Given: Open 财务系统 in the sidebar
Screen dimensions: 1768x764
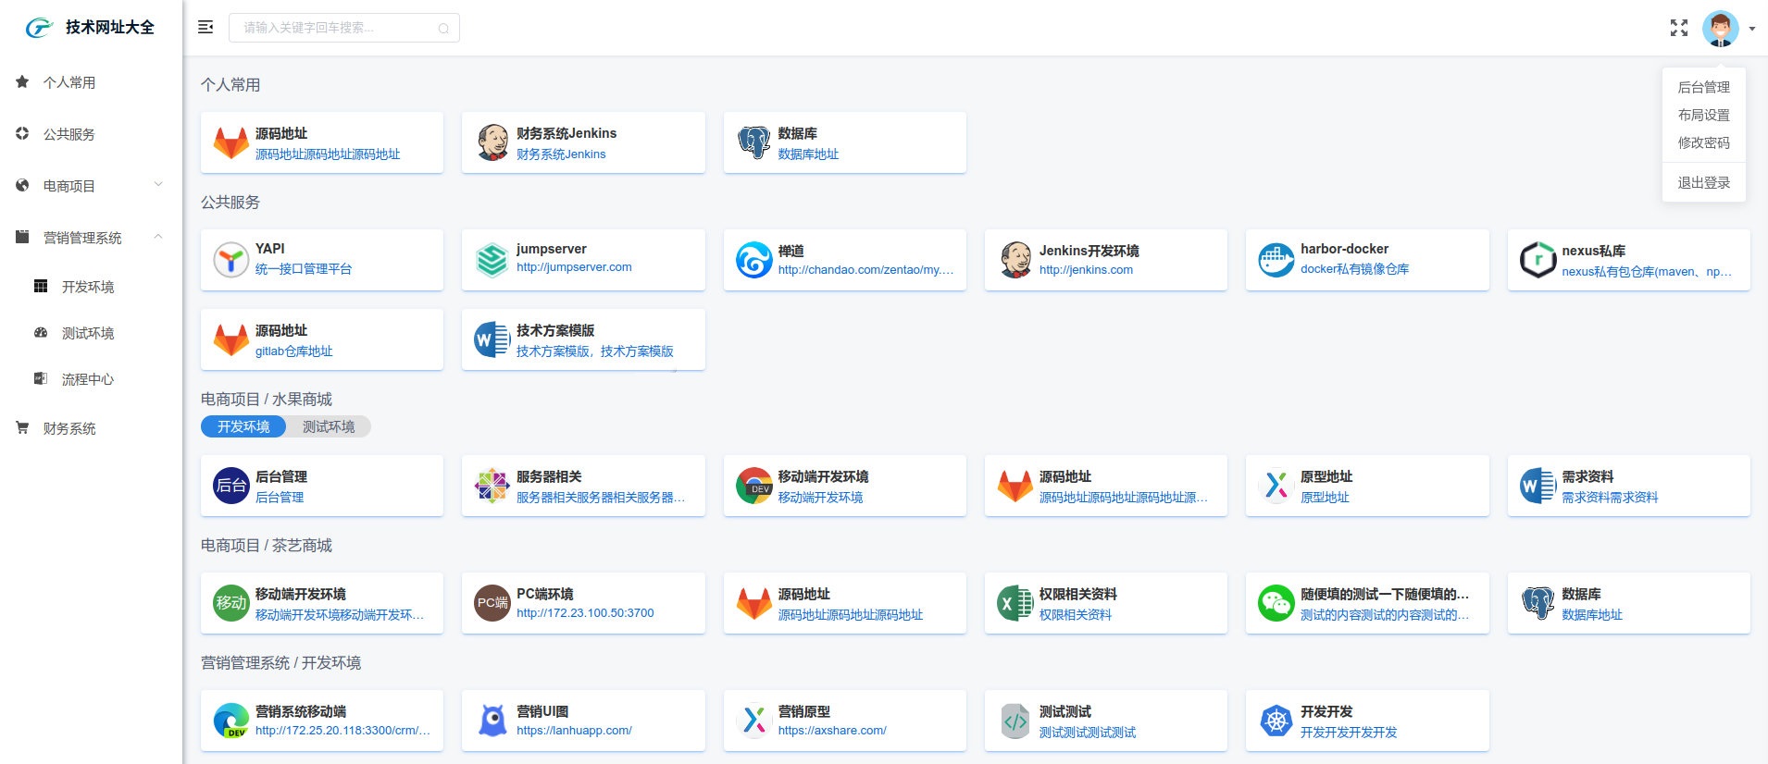Looking at the screenshot, I should pyautogui.click(x=69, y=428).
